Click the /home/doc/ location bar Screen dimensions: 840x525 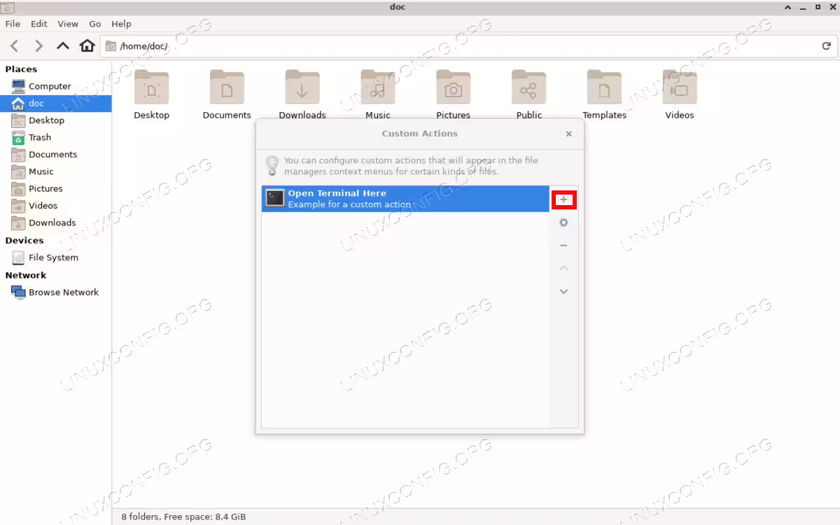[x=468, y=46]
